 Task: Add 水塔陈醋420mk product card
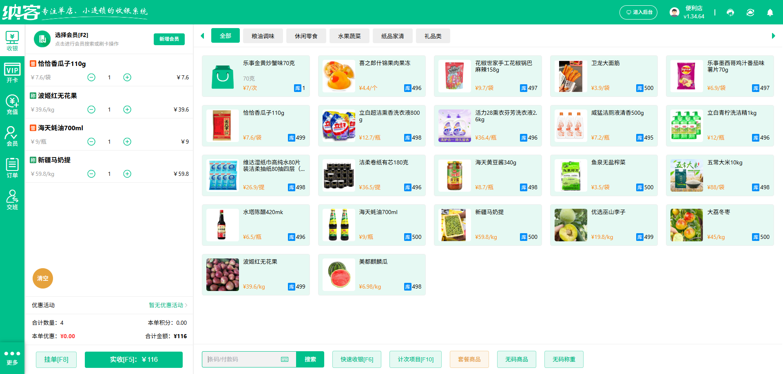256,225
